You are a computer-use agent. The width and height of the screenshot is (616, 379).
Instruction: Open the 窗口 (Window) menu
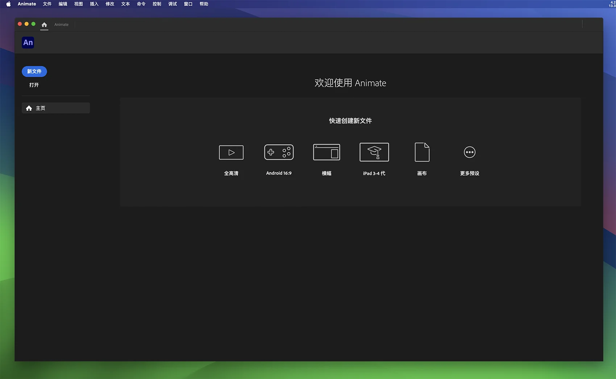coord(188,4)
